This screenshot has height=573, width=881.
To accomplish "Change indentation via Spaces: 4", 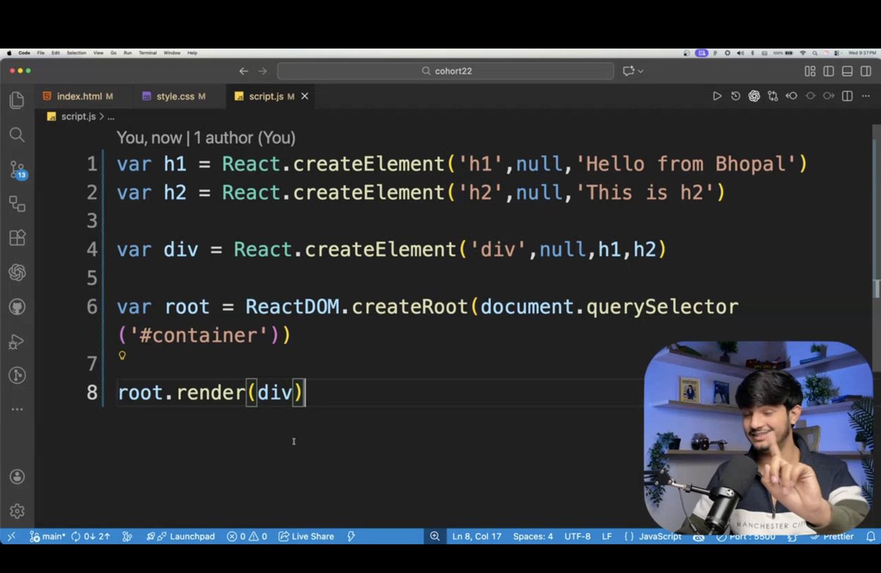I will [533, 536].
